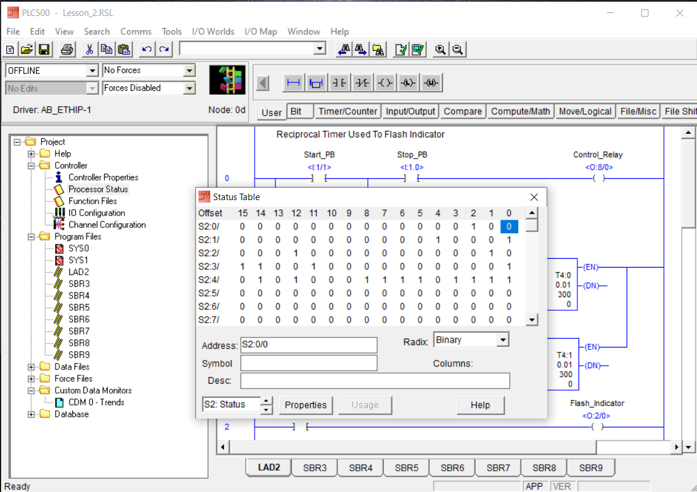Click the Print toolbar icon

67,49
